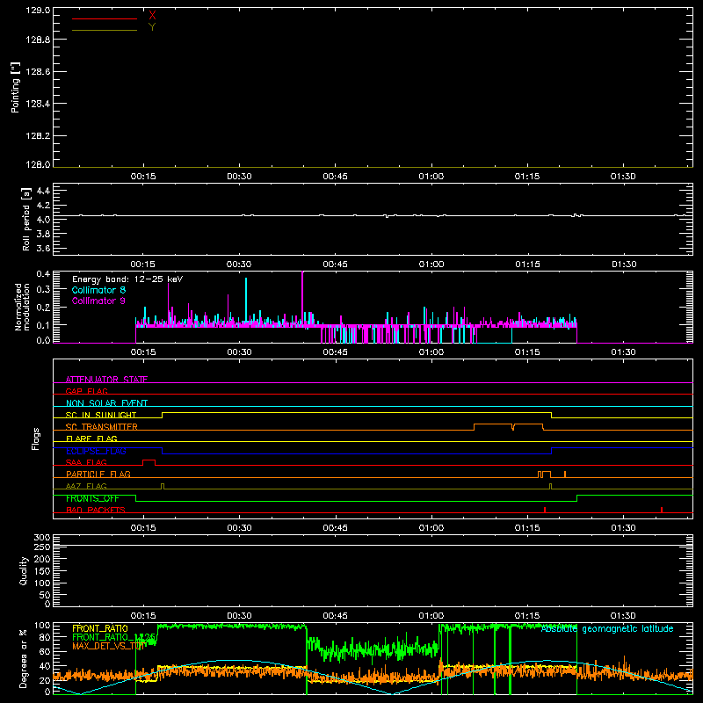Click the 3.6 roll period tick label
Viewport: 703px width, 703px height.
point(43,248)
